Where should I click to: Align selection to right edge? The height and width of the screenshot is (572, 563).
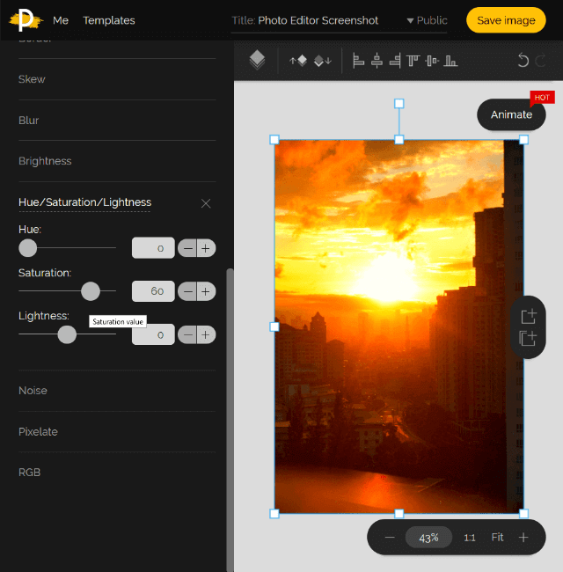(x=395, y=61)
